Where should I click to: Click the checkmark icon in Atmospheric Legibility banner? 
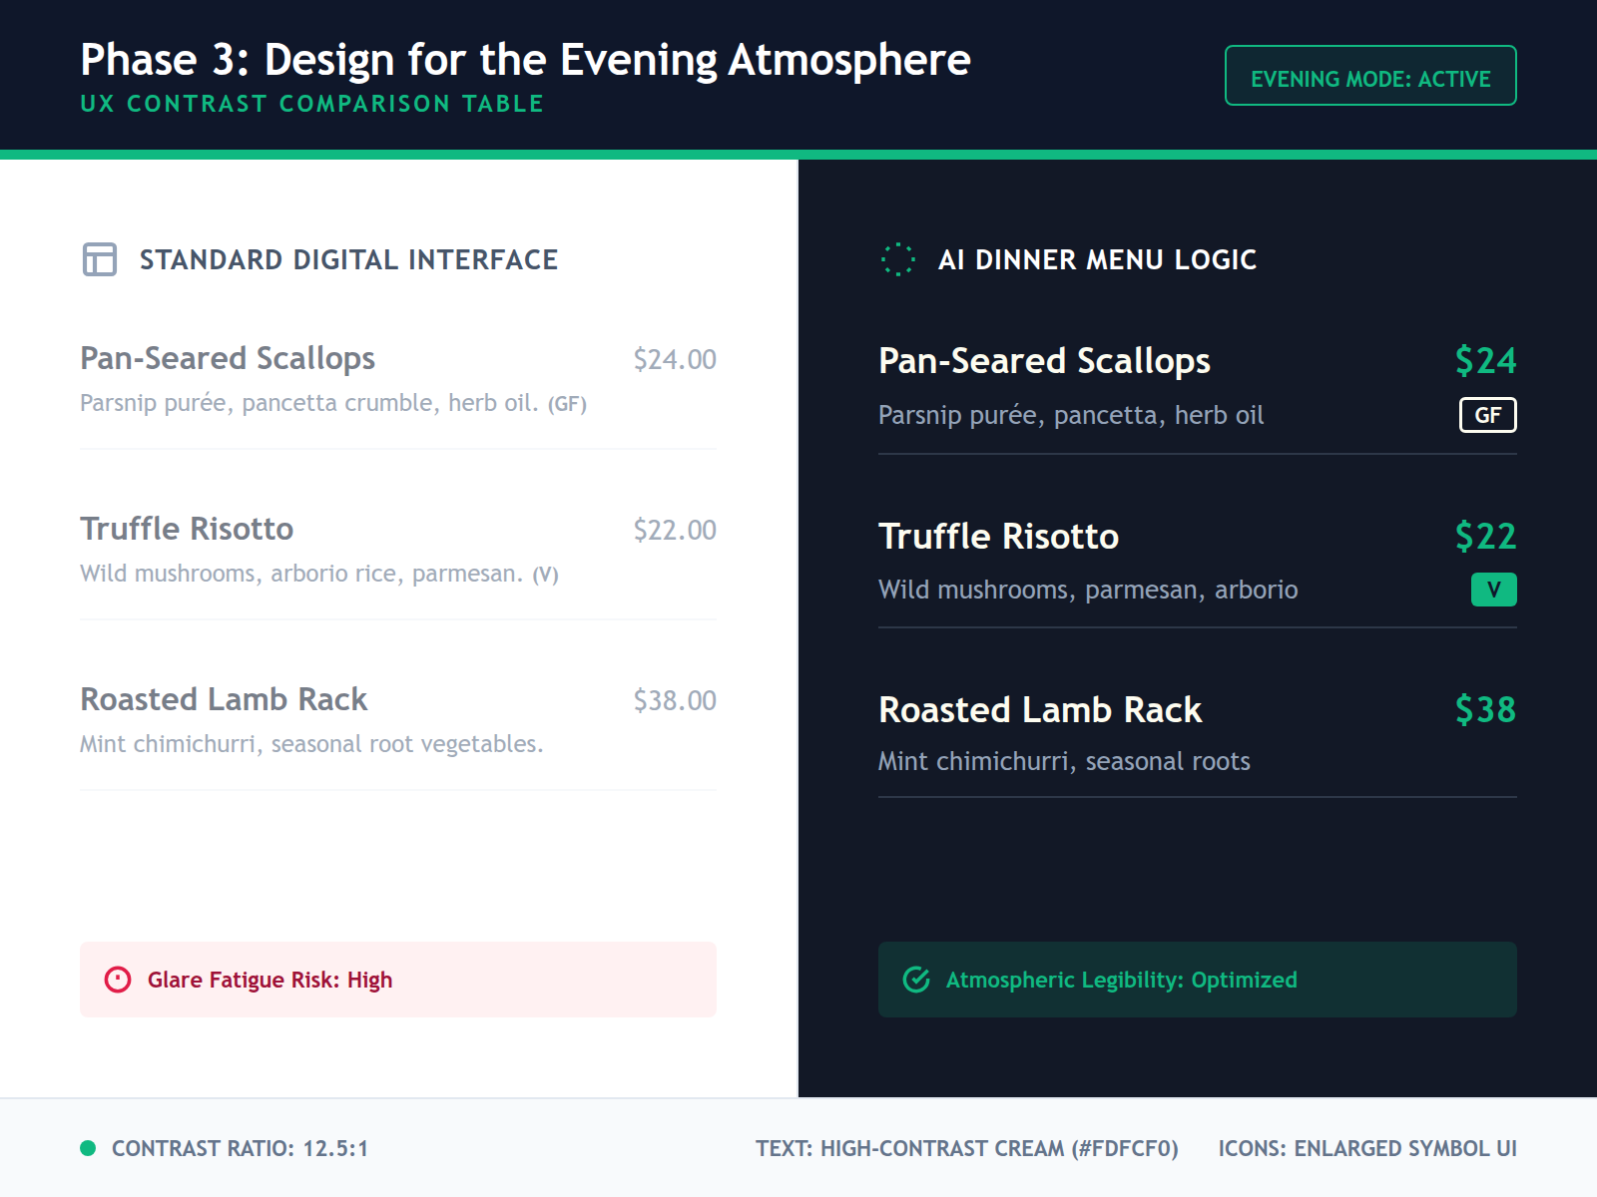point(916,980)
